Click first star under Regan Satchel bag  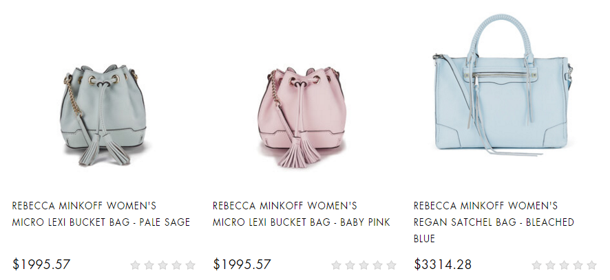(536, 265)
